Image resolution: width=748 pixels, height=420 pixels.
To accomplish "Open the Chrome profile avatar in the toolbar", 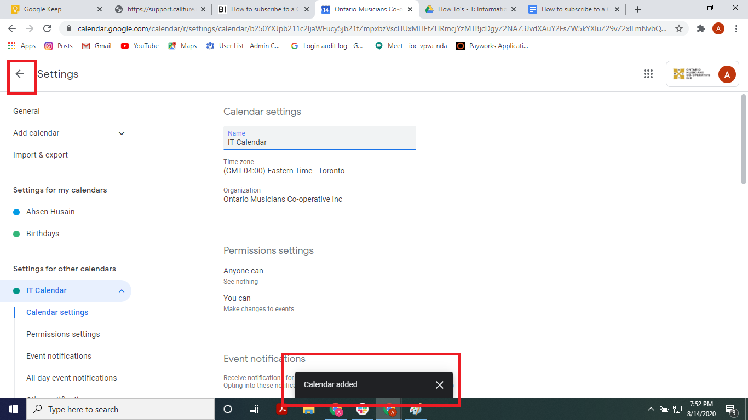I will (x=718, y=28).
